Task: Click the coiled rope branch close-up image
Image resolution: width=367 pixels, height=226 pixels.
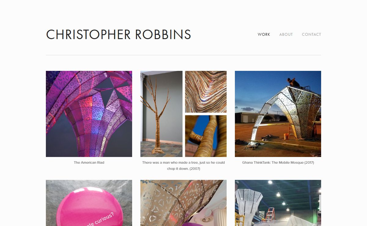Action: click(x=206, y=136)
